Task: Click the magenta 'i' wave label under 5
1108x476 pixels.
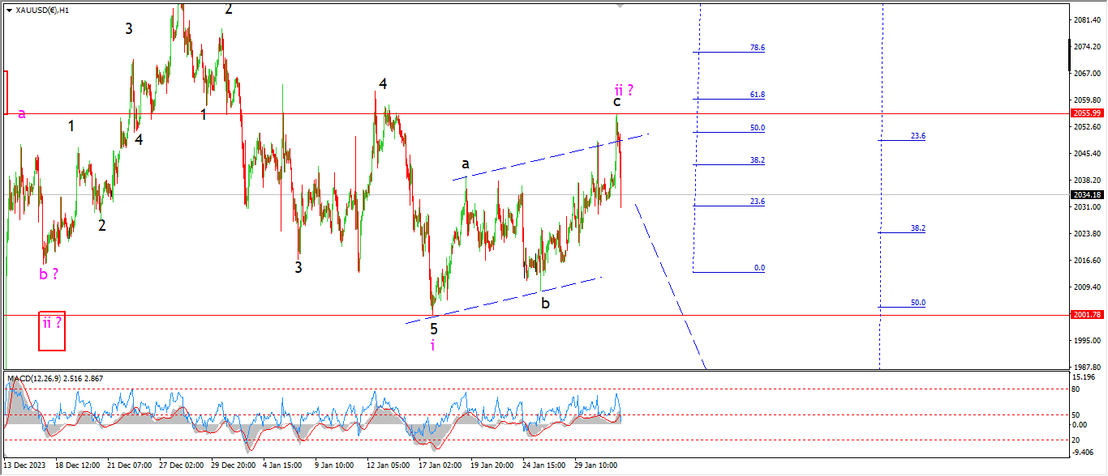Action: click(x=432, y=346)
